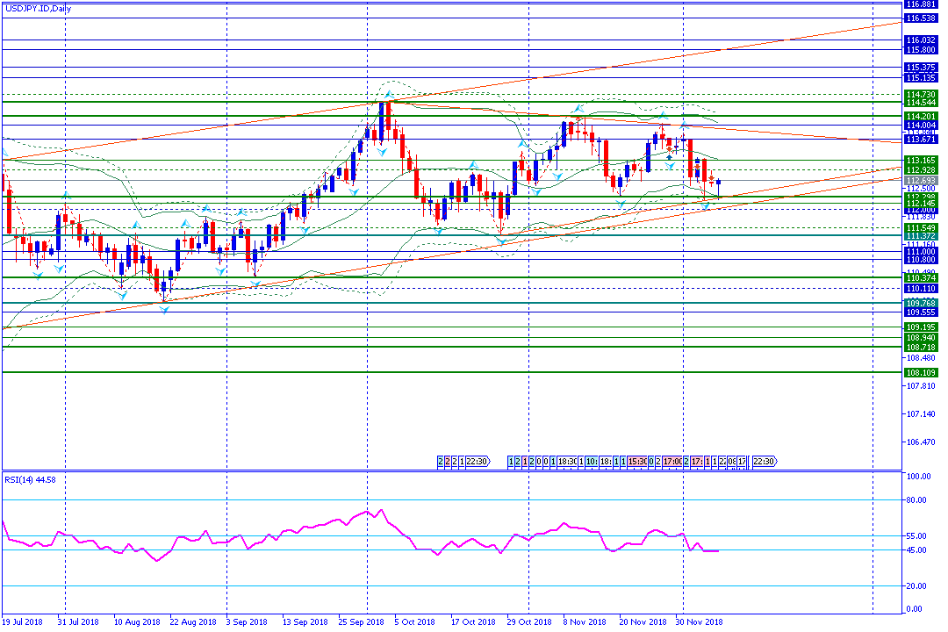Click the 111.000 price level label

coord(920,252)
